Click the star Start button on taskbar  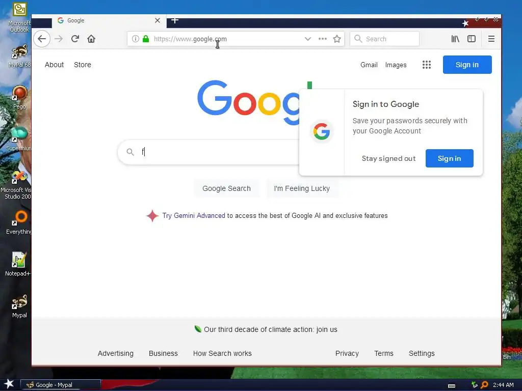point(9,384)
